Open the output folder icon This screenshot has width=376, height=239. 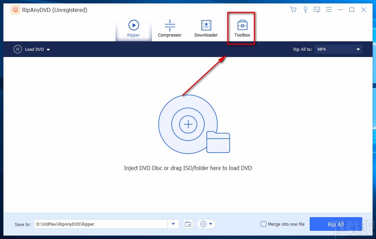point(188,224)
